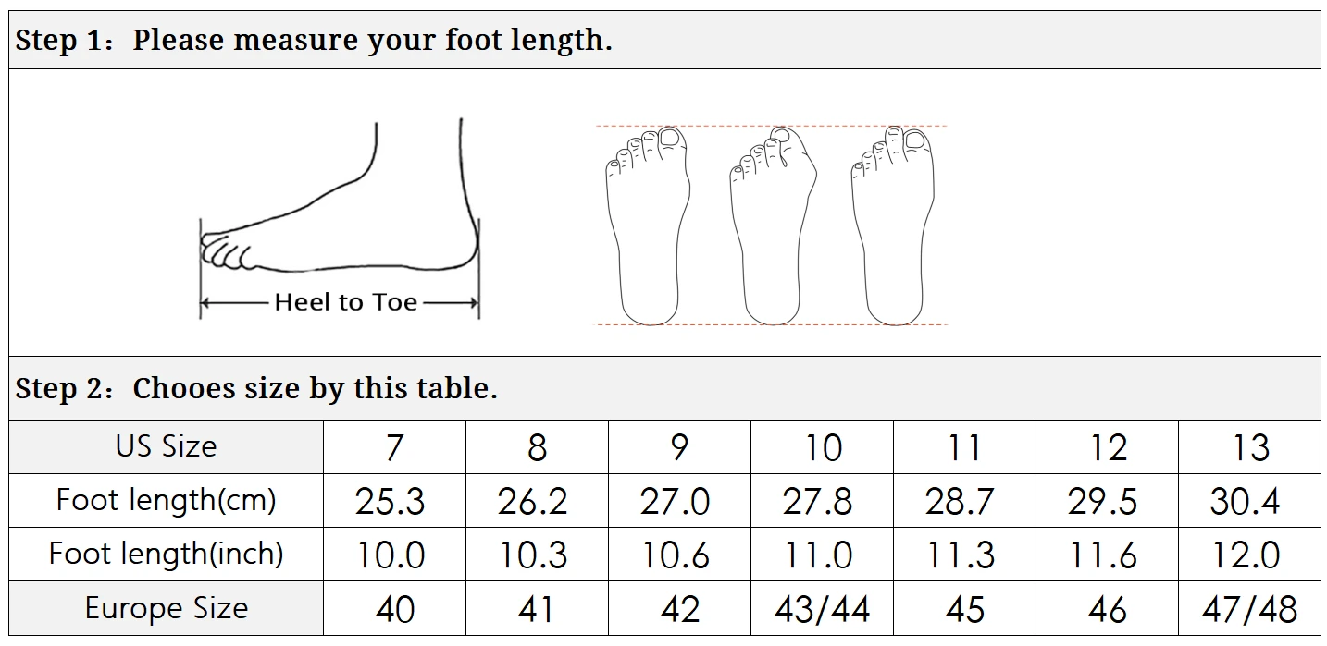Screen dimensions: 1327x646
Task: Click the Europe size 43/44 cell
Action: click(822, 609)
